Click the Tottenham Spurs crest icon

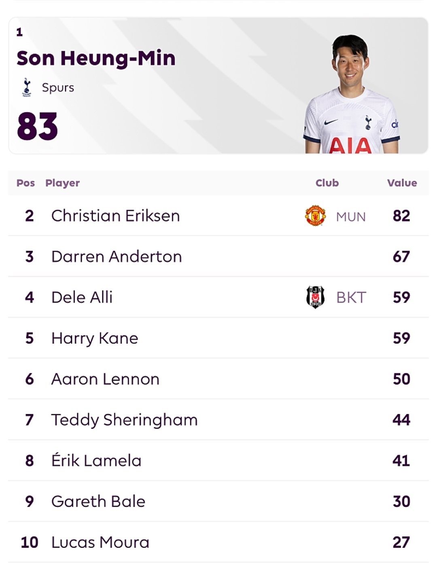click(27, 87)
